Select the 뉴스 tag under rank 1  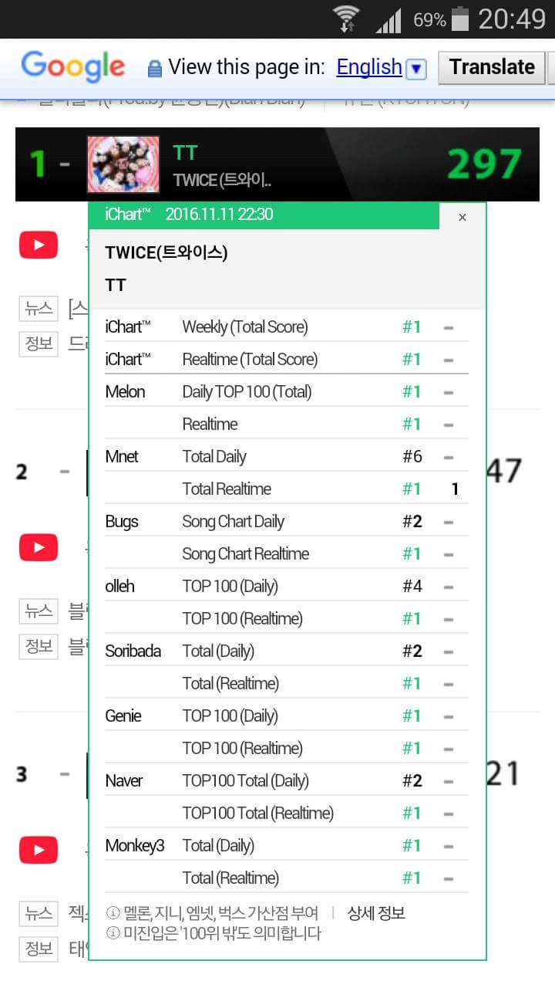pos(39,309)
